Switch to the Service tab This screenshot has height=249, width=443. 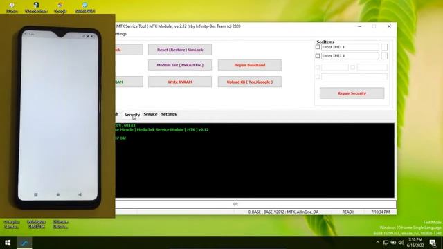(x=150, y=114)
